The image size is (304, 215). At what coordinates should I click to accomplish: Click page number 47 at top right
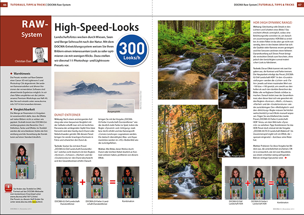300,5
